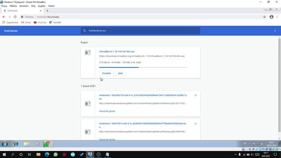Close the İndirilenler tab
This screenshot has width=281, height=158.
pyautogui.click(x=41, y=11)
